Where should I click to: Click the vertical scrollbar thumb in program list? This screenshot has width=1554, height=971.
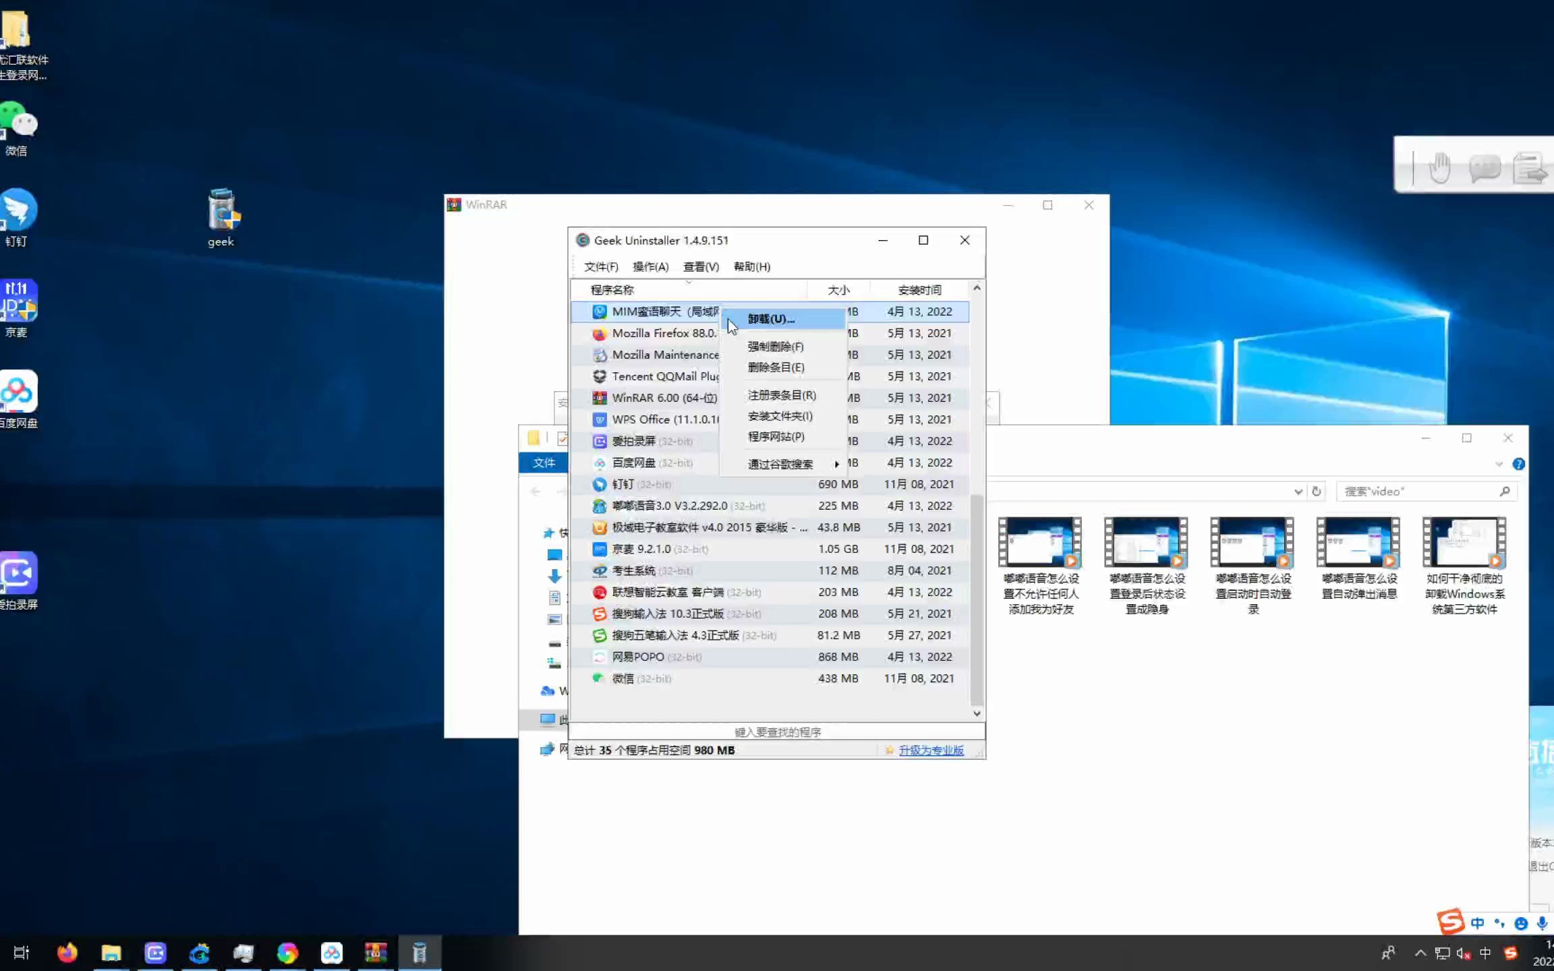click(x=977, y=599)
